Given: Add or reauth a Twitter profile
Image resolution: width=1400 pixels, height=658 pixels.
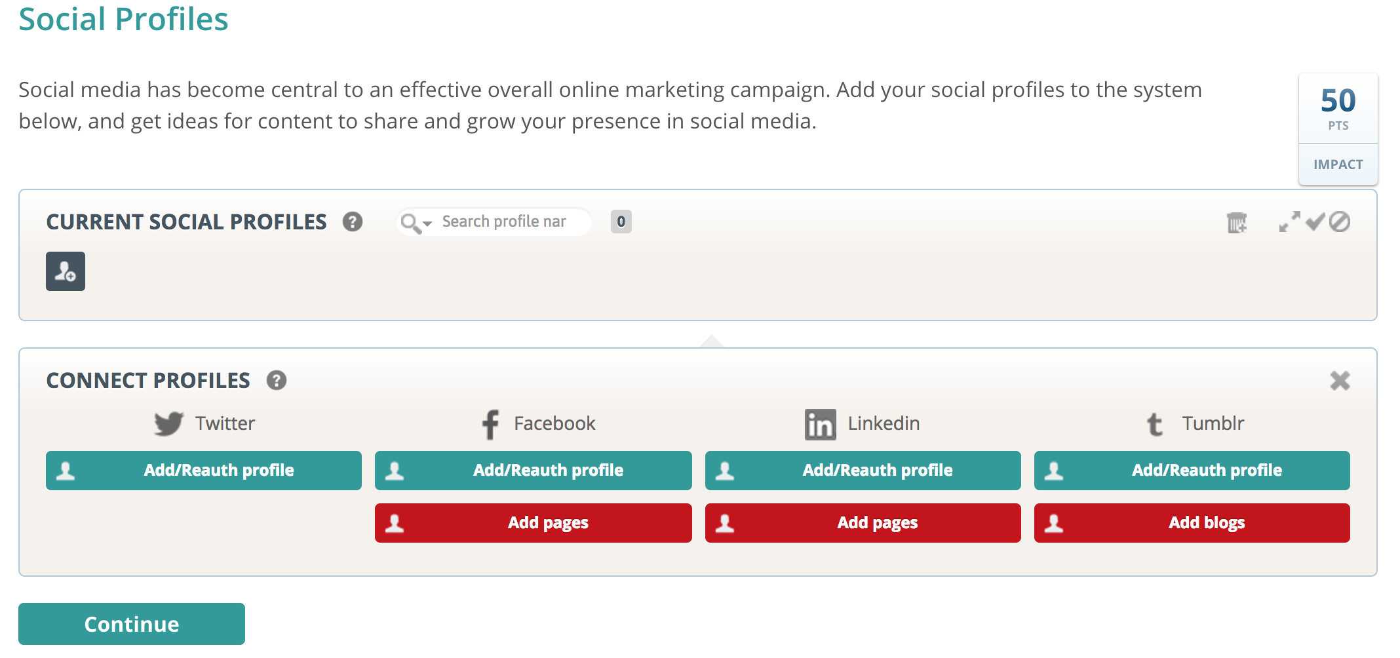Looking at the screenshot, I should pyautogui.click(x=204, y=471).
